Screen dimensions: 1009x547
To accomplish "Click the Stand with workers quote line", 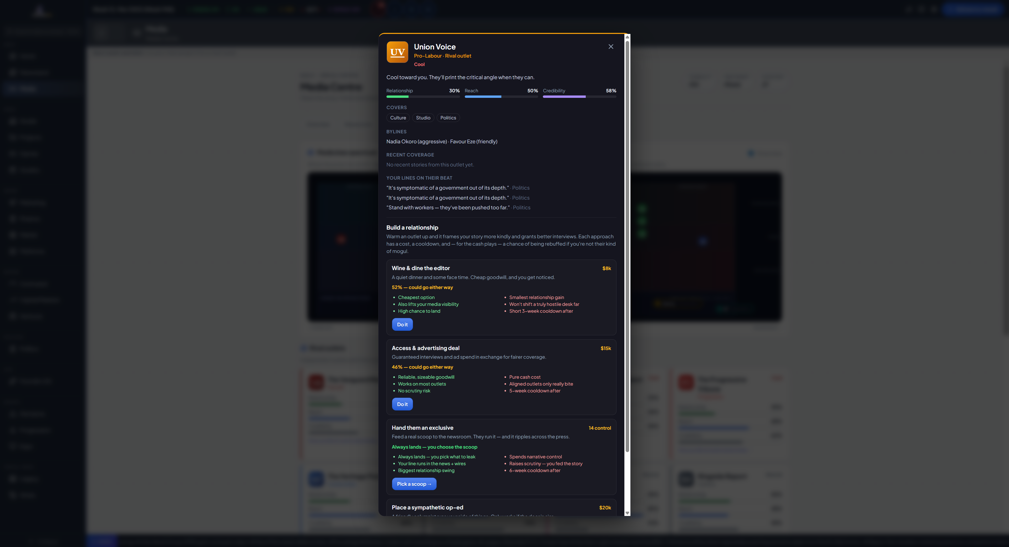I will [x=458, y=208].
